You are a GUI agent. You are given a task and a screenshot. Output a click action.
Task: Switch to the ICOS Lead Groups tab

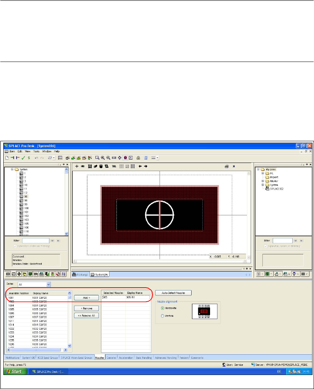click(x=48, y=358)
